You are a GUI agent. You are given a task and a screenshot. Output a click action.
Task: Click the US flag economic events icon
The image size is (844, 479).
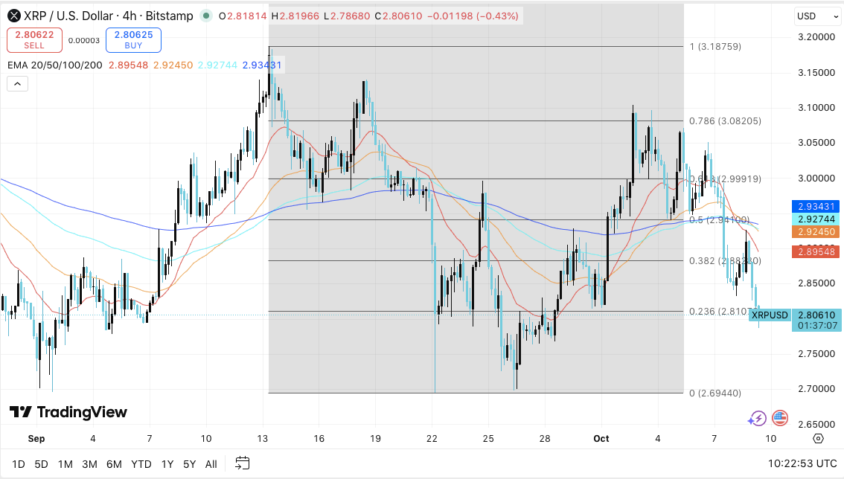779,419
